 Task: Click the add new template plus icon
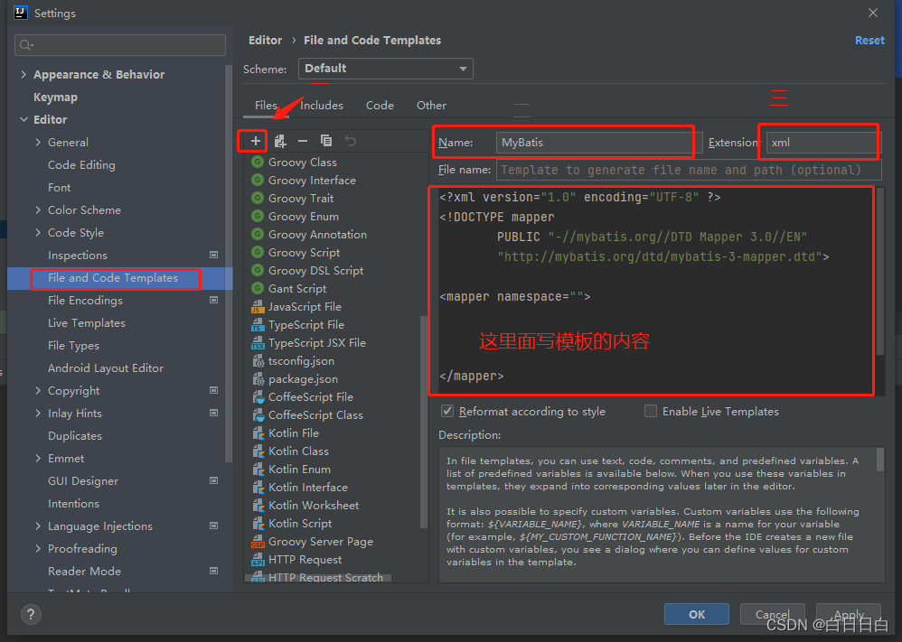(x=251, y=141)
